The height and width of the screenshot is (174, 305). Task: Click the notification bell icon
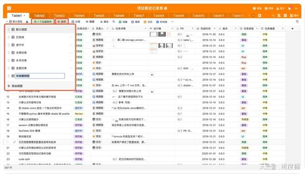click(x=289, y=8)
